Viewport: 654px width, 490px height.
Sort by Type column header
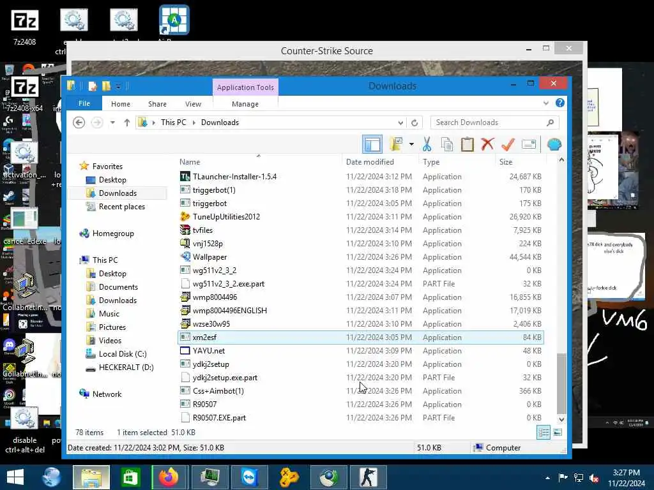pos(431,162)
